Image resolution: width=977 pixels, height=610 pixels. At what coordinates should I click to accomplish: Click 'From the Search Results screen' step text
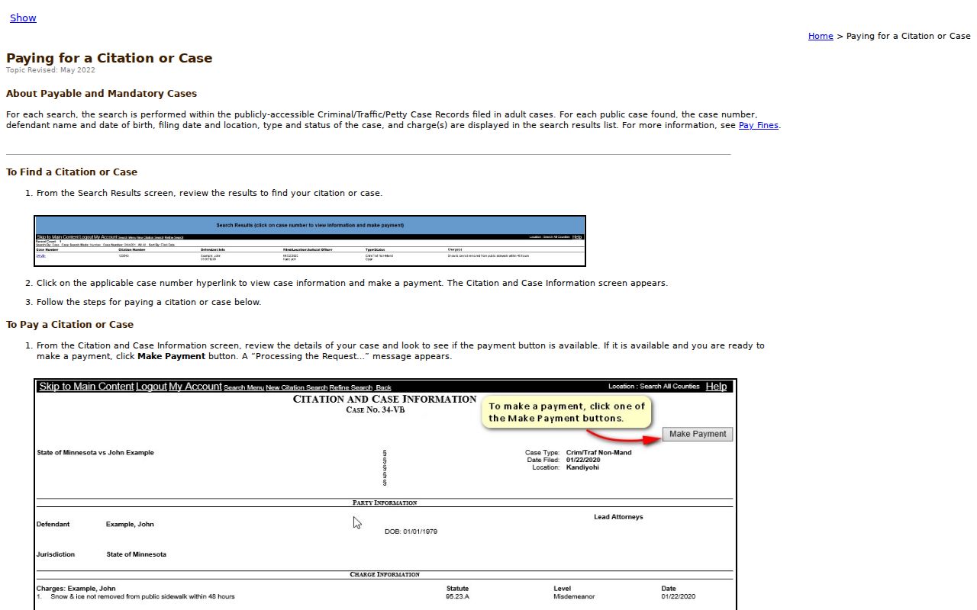point(209,193)
